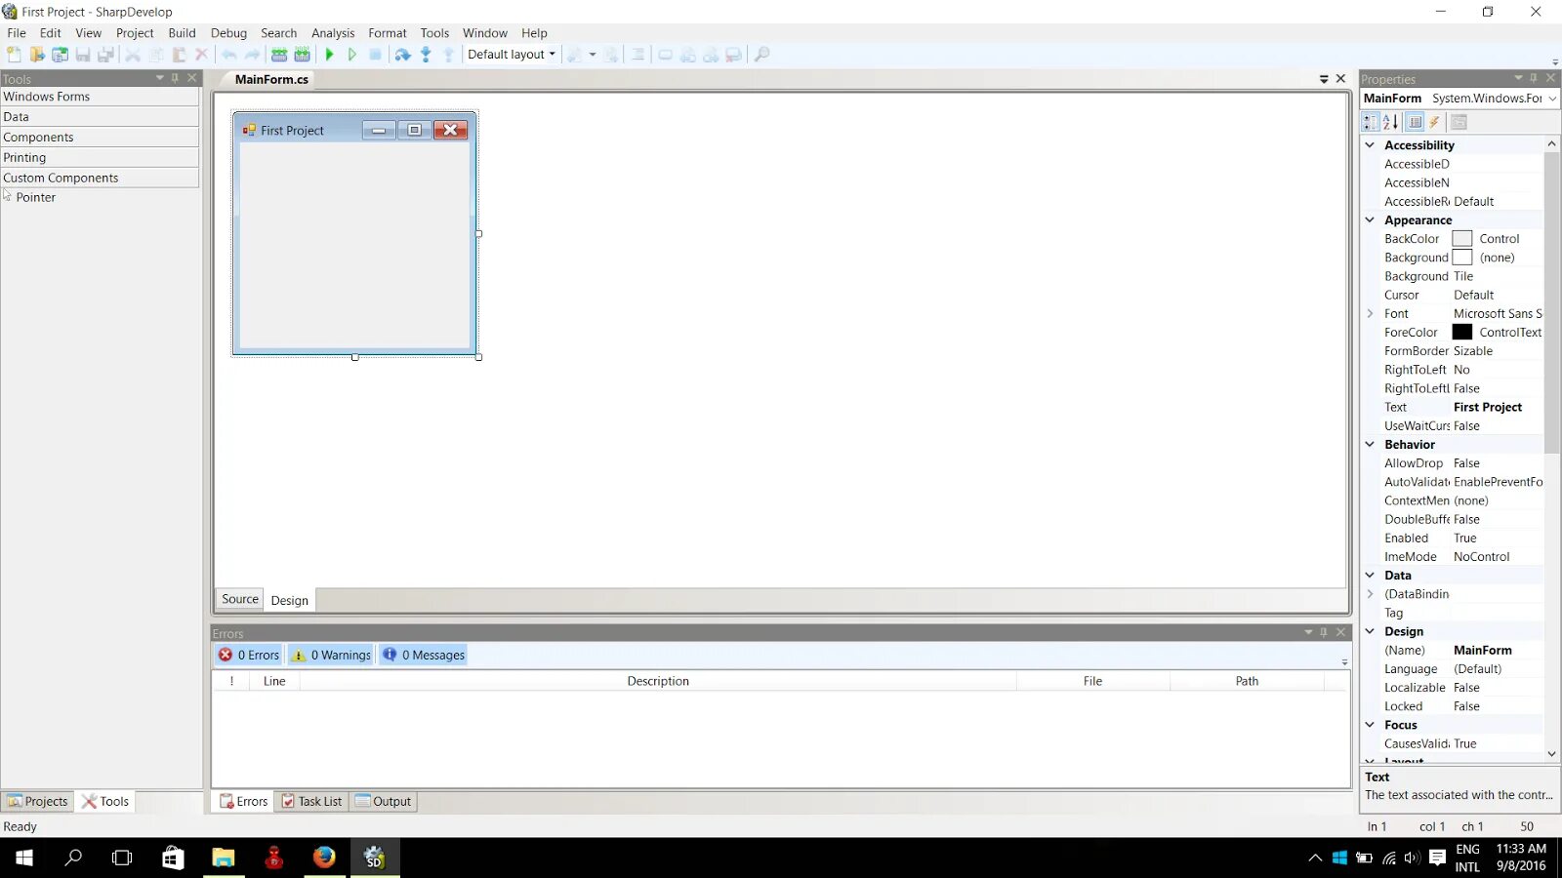Collapse the Accessibility property category

pos(1370,145)
